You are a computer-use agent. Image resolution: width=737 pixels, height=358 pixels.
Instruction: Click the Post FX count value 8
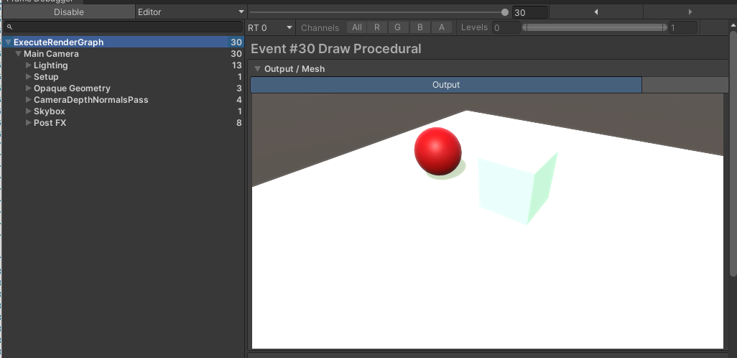pos(238,123)
